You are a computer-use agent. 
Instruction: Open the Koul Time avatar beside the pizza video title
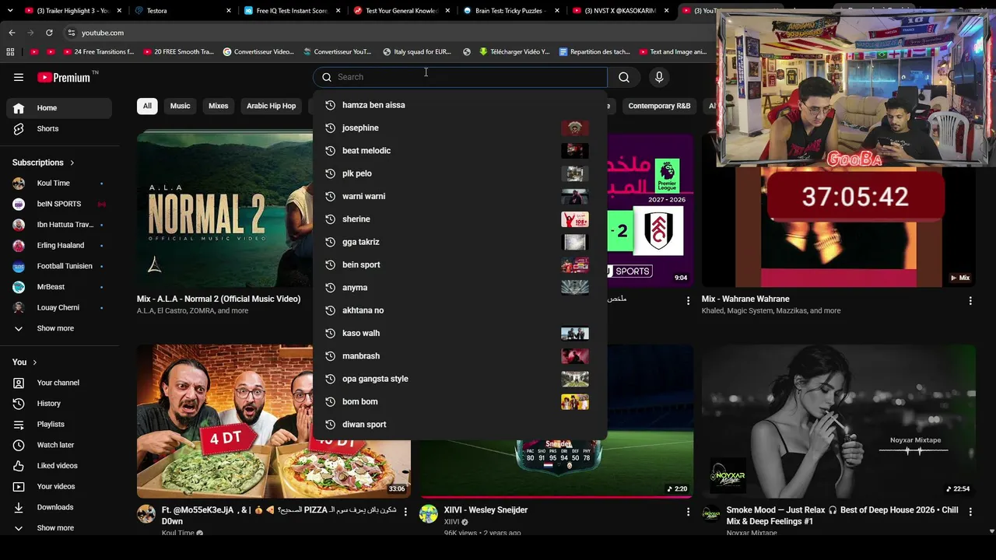tap(146, 513)
